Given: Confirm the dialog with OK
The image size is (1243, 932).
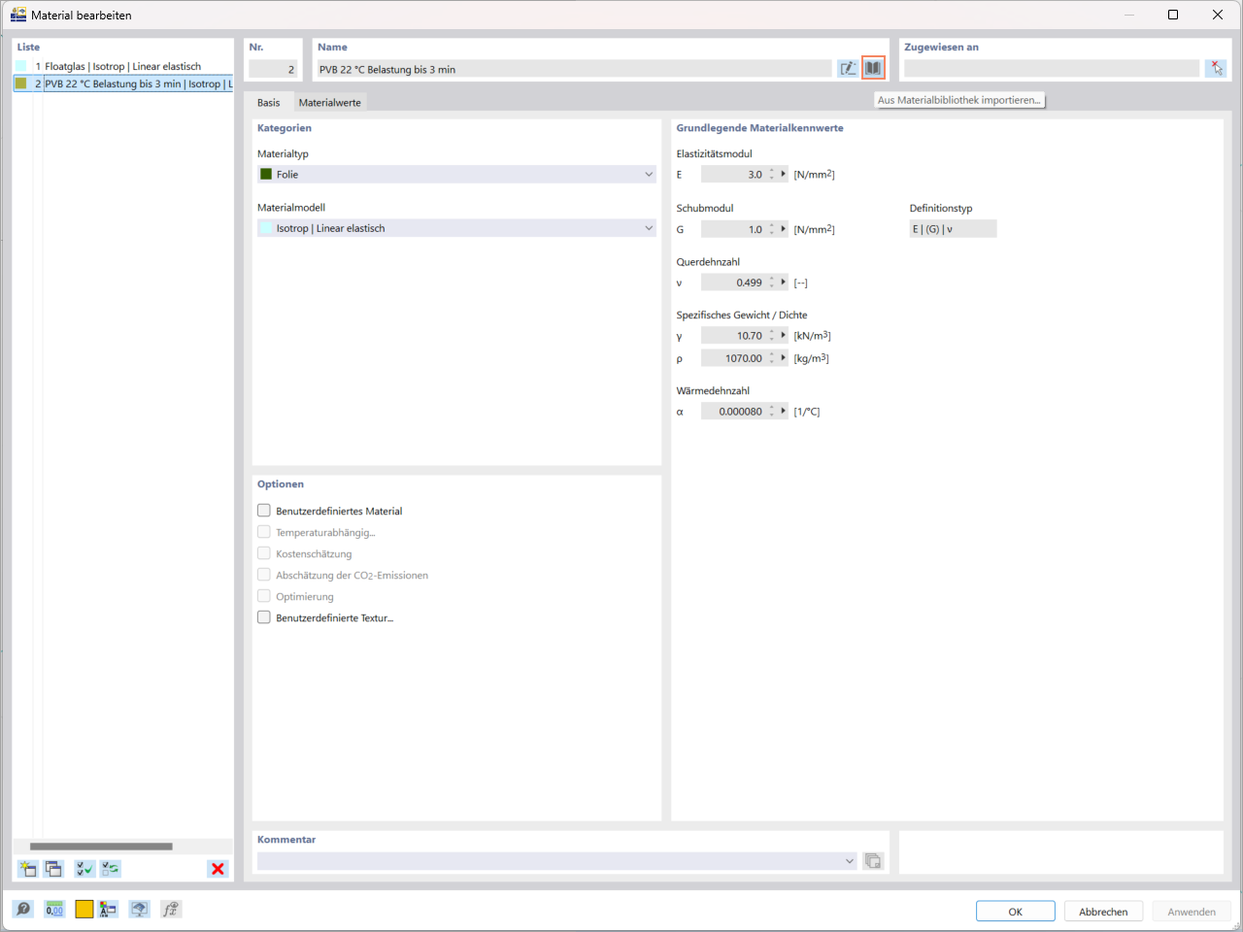Looking at the screenshot, I should coord(1015,911).
